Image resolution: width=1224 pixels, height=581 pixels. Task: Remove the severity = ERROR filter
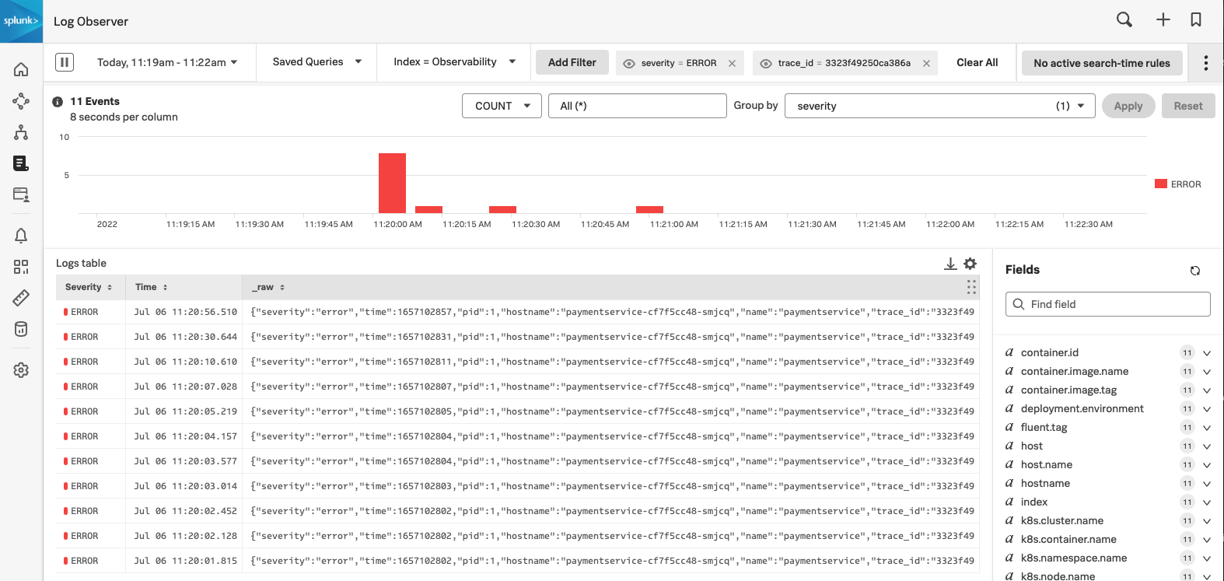732,64
